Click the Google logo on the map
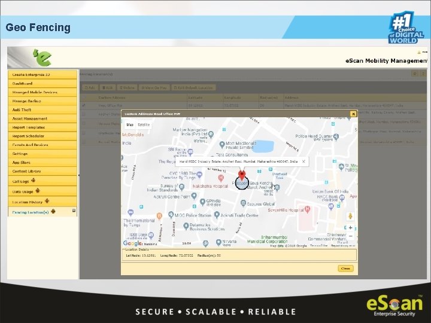Screen dimensions: 431x323 132,243
